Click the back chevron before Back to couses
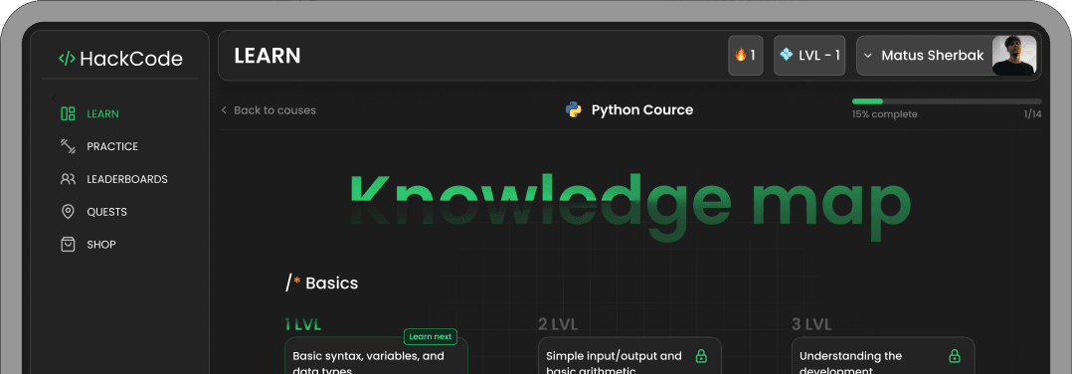1072x374 pixels. [224, 110]
